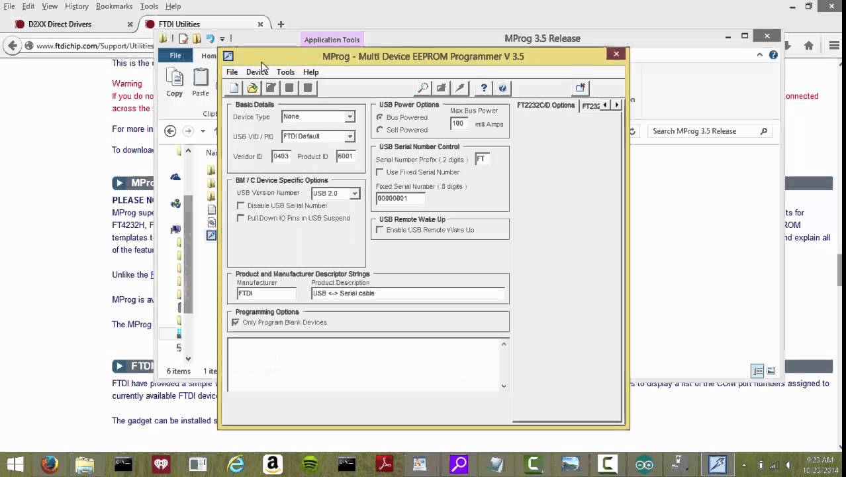Viewport: 846px width, 477px height.
Task: Click the rightmost exit icon in MProg toolbar
Action: 581,87
